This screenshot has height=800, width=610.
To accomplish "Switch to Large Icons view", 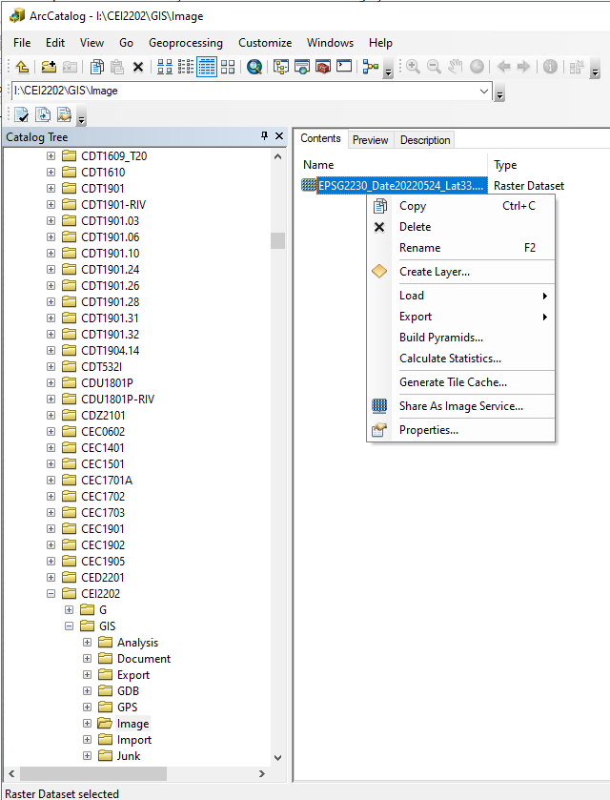I will 165,67.
